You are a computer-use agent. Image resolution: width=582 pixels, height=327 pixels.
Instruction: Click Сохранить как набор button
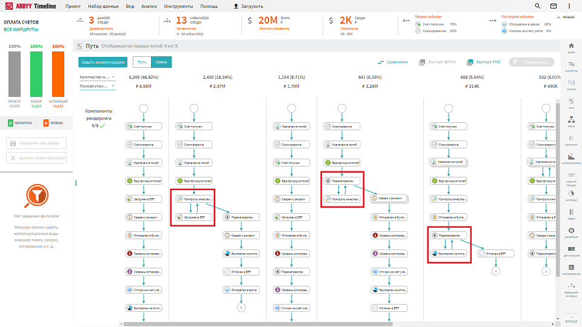pos(36,143)
